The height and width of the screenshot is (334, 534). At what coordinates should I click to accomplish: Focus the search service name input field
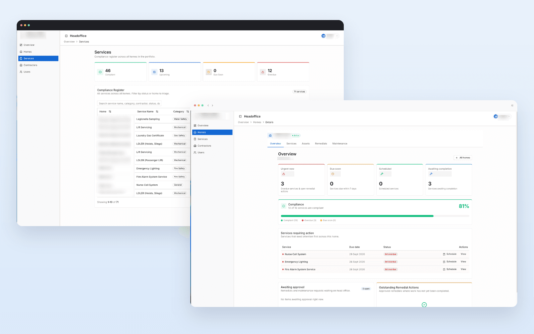click(129, 104)
